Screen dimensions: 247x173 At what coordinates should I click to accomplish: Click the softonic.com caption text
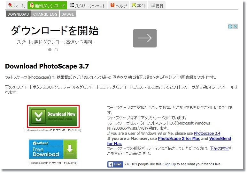(x=53, y=163)
